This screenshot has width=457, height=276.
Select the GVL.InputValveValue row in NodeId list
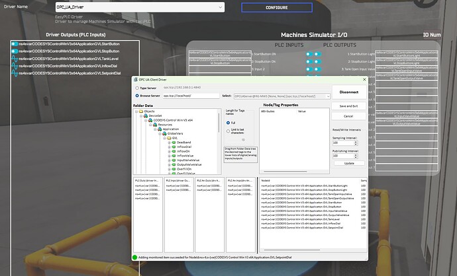pyautogui.click(x=313, y=211)
